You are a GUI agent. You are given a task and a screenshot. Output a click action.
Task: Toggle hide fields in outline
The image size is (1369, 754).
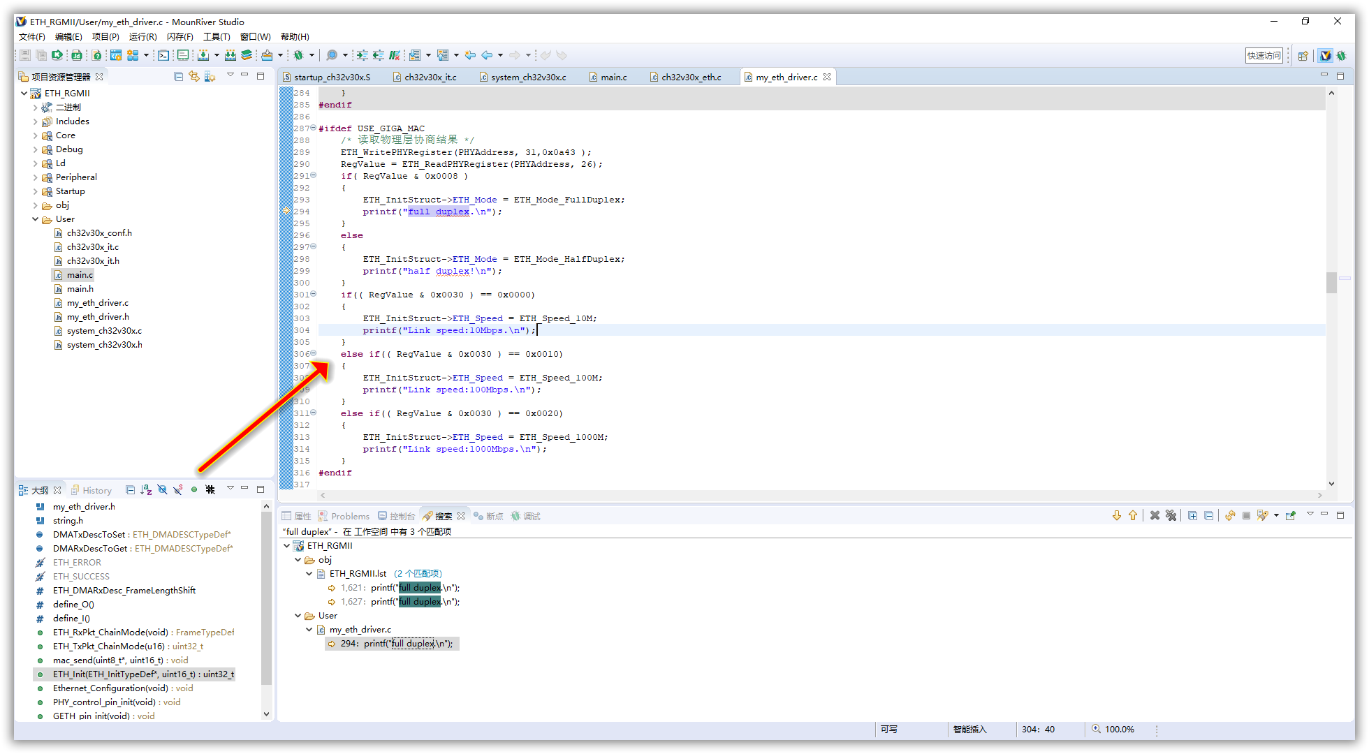pyautogui.click(x=162, y=490)
